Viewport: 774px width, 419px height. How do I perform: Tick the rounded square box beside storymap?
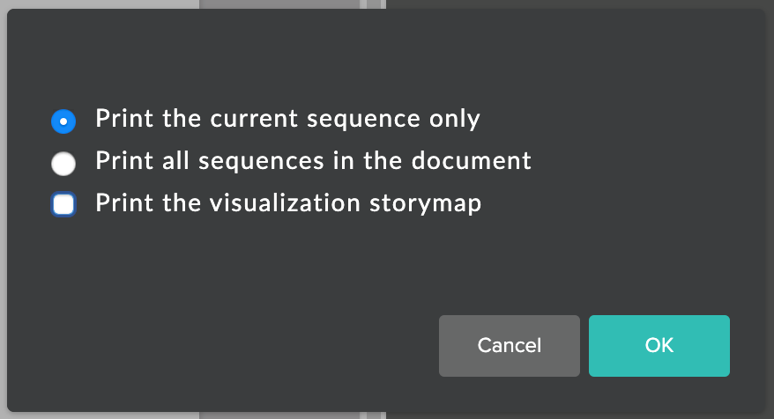[x=63, y=204]
